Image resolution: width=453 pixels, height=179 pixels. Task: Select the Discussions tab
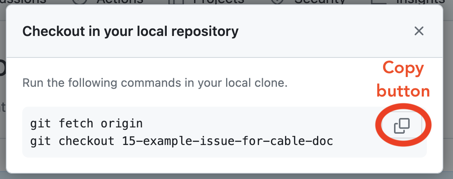point(23,1)
